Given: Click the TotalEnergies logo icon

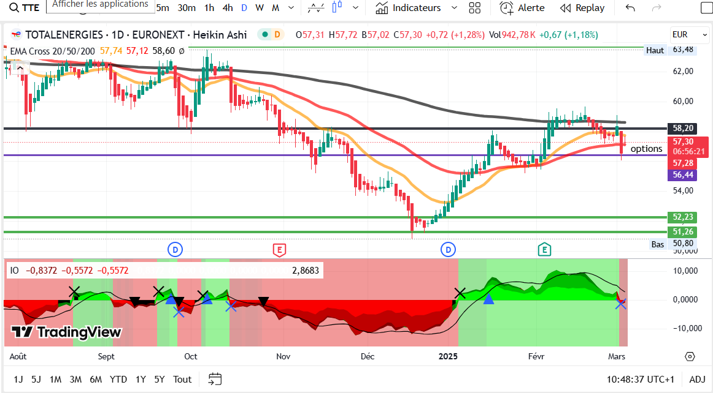Looking at the screenshot, I should [x=16, y=34].
